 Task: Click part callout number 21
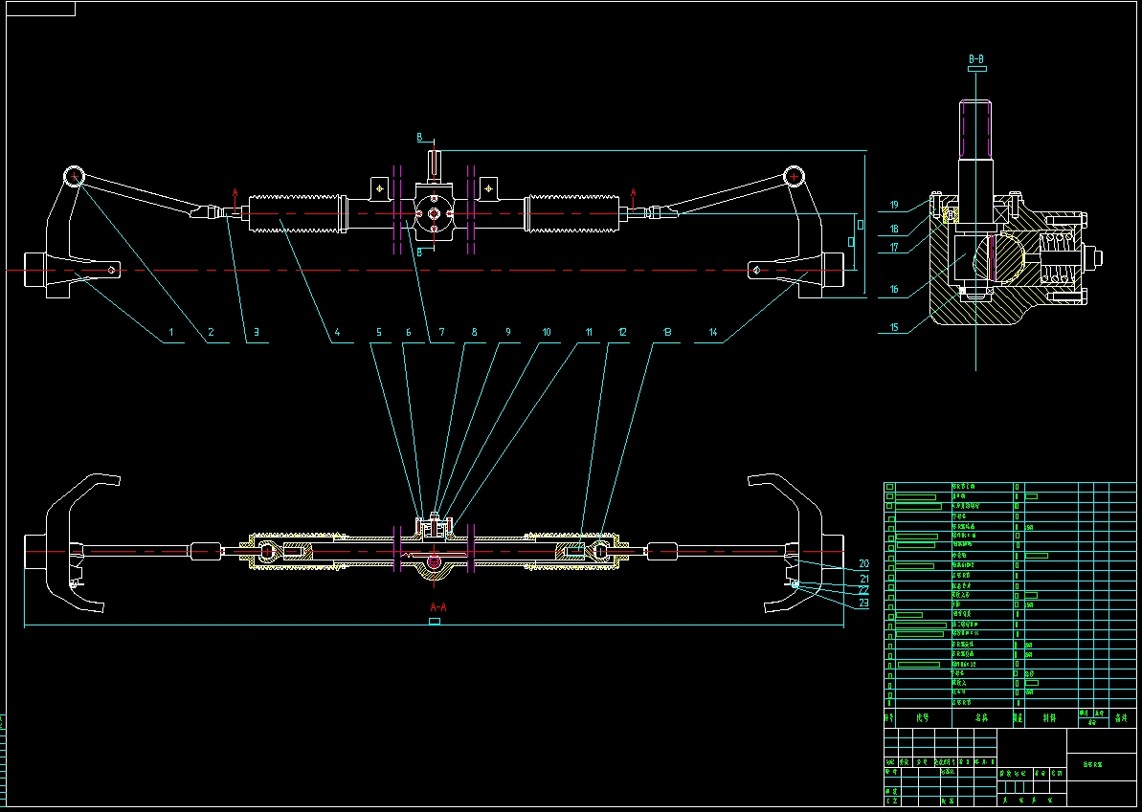pyautogui.click(x=863, y=579)
